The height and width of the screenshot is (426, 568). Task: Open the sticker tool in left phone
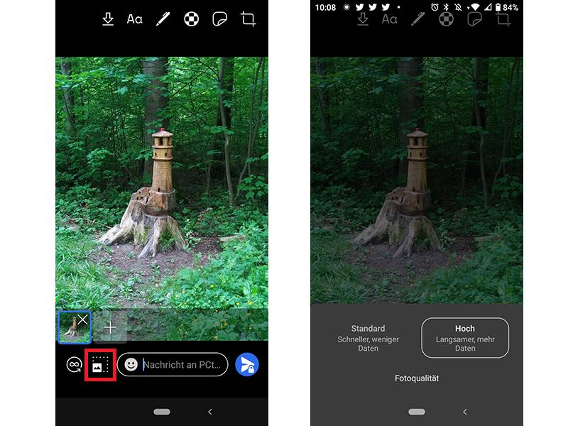click(219, 19)
